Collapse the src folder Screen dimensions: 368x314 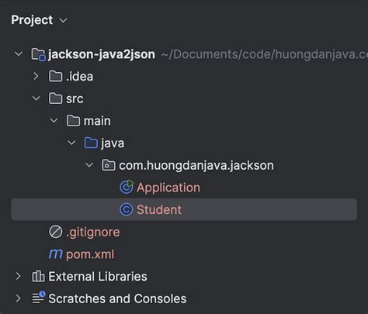pos(36,98)
